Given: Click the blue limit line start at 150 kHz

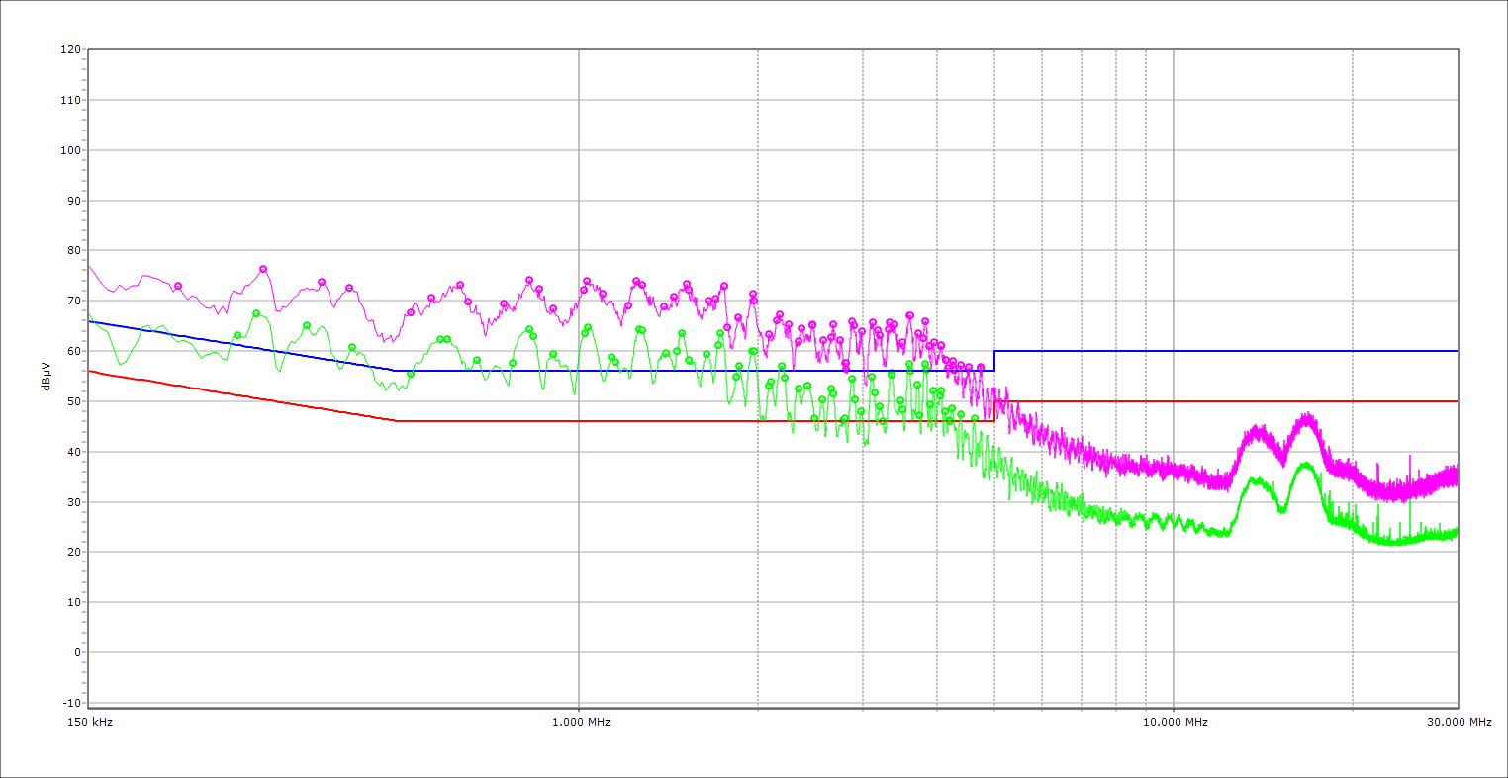Looking at the screenshot, I should 90,321.
